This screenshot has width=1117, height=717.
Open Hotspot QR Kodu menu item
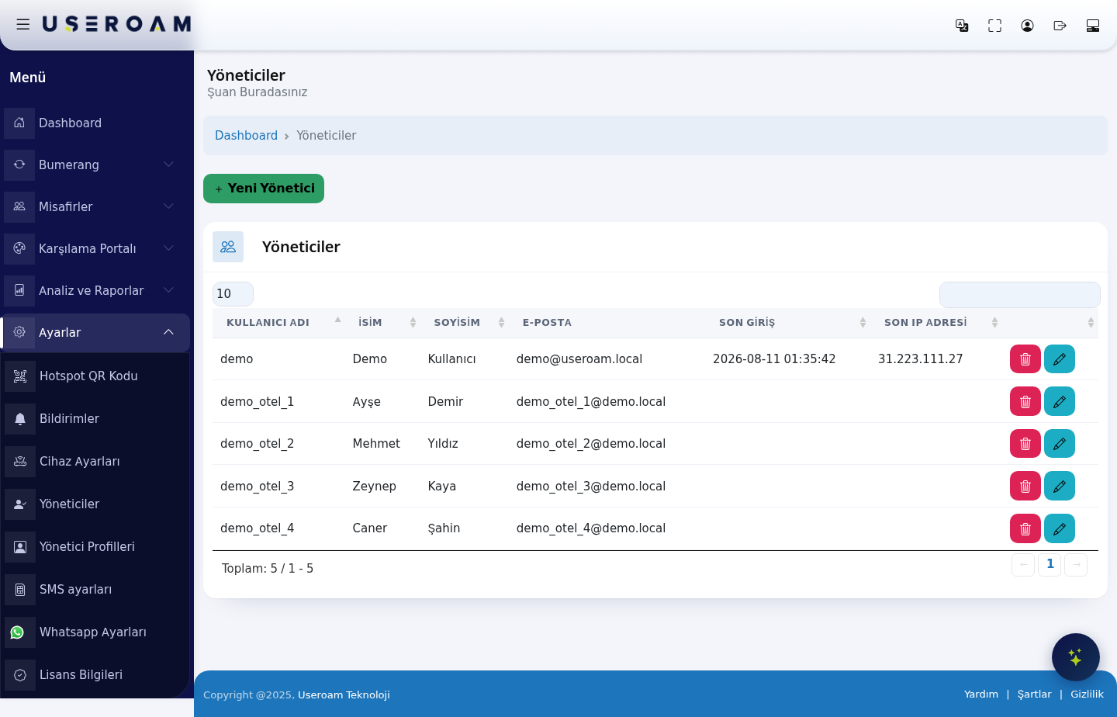(x=96, y=376)
